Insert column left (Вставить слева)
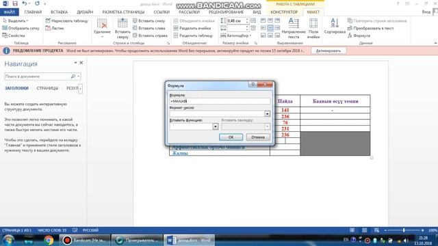The height and width of the screenshot is (246, 438). click(x=149, y=28)
